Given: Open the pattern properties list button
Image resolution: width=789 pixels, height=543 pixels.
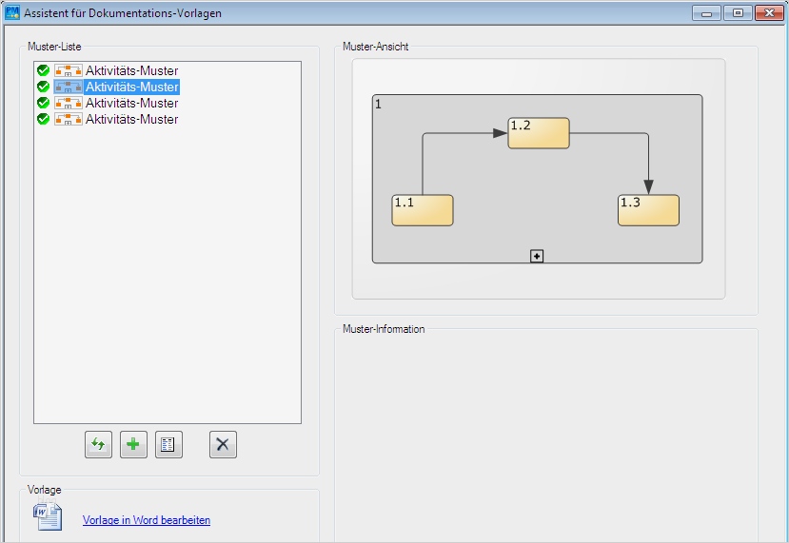Looking at the screenshot, I should 168,444.
